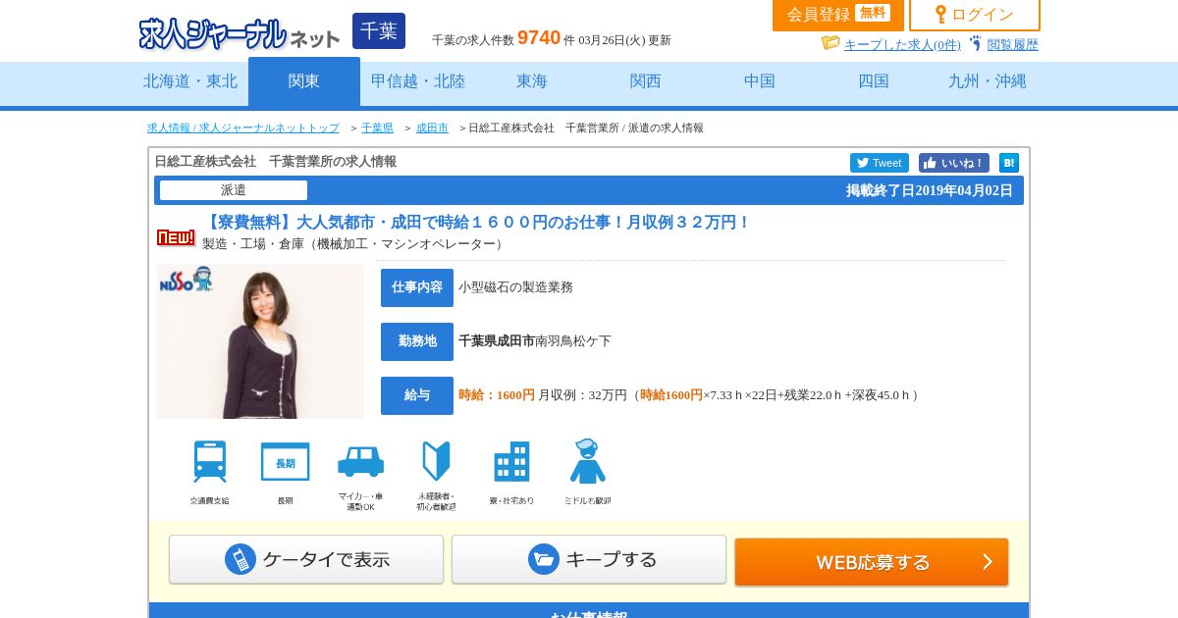Click the key icon beside ログイン
This screenshot has width=1178, height=618.
coord(940,15)
